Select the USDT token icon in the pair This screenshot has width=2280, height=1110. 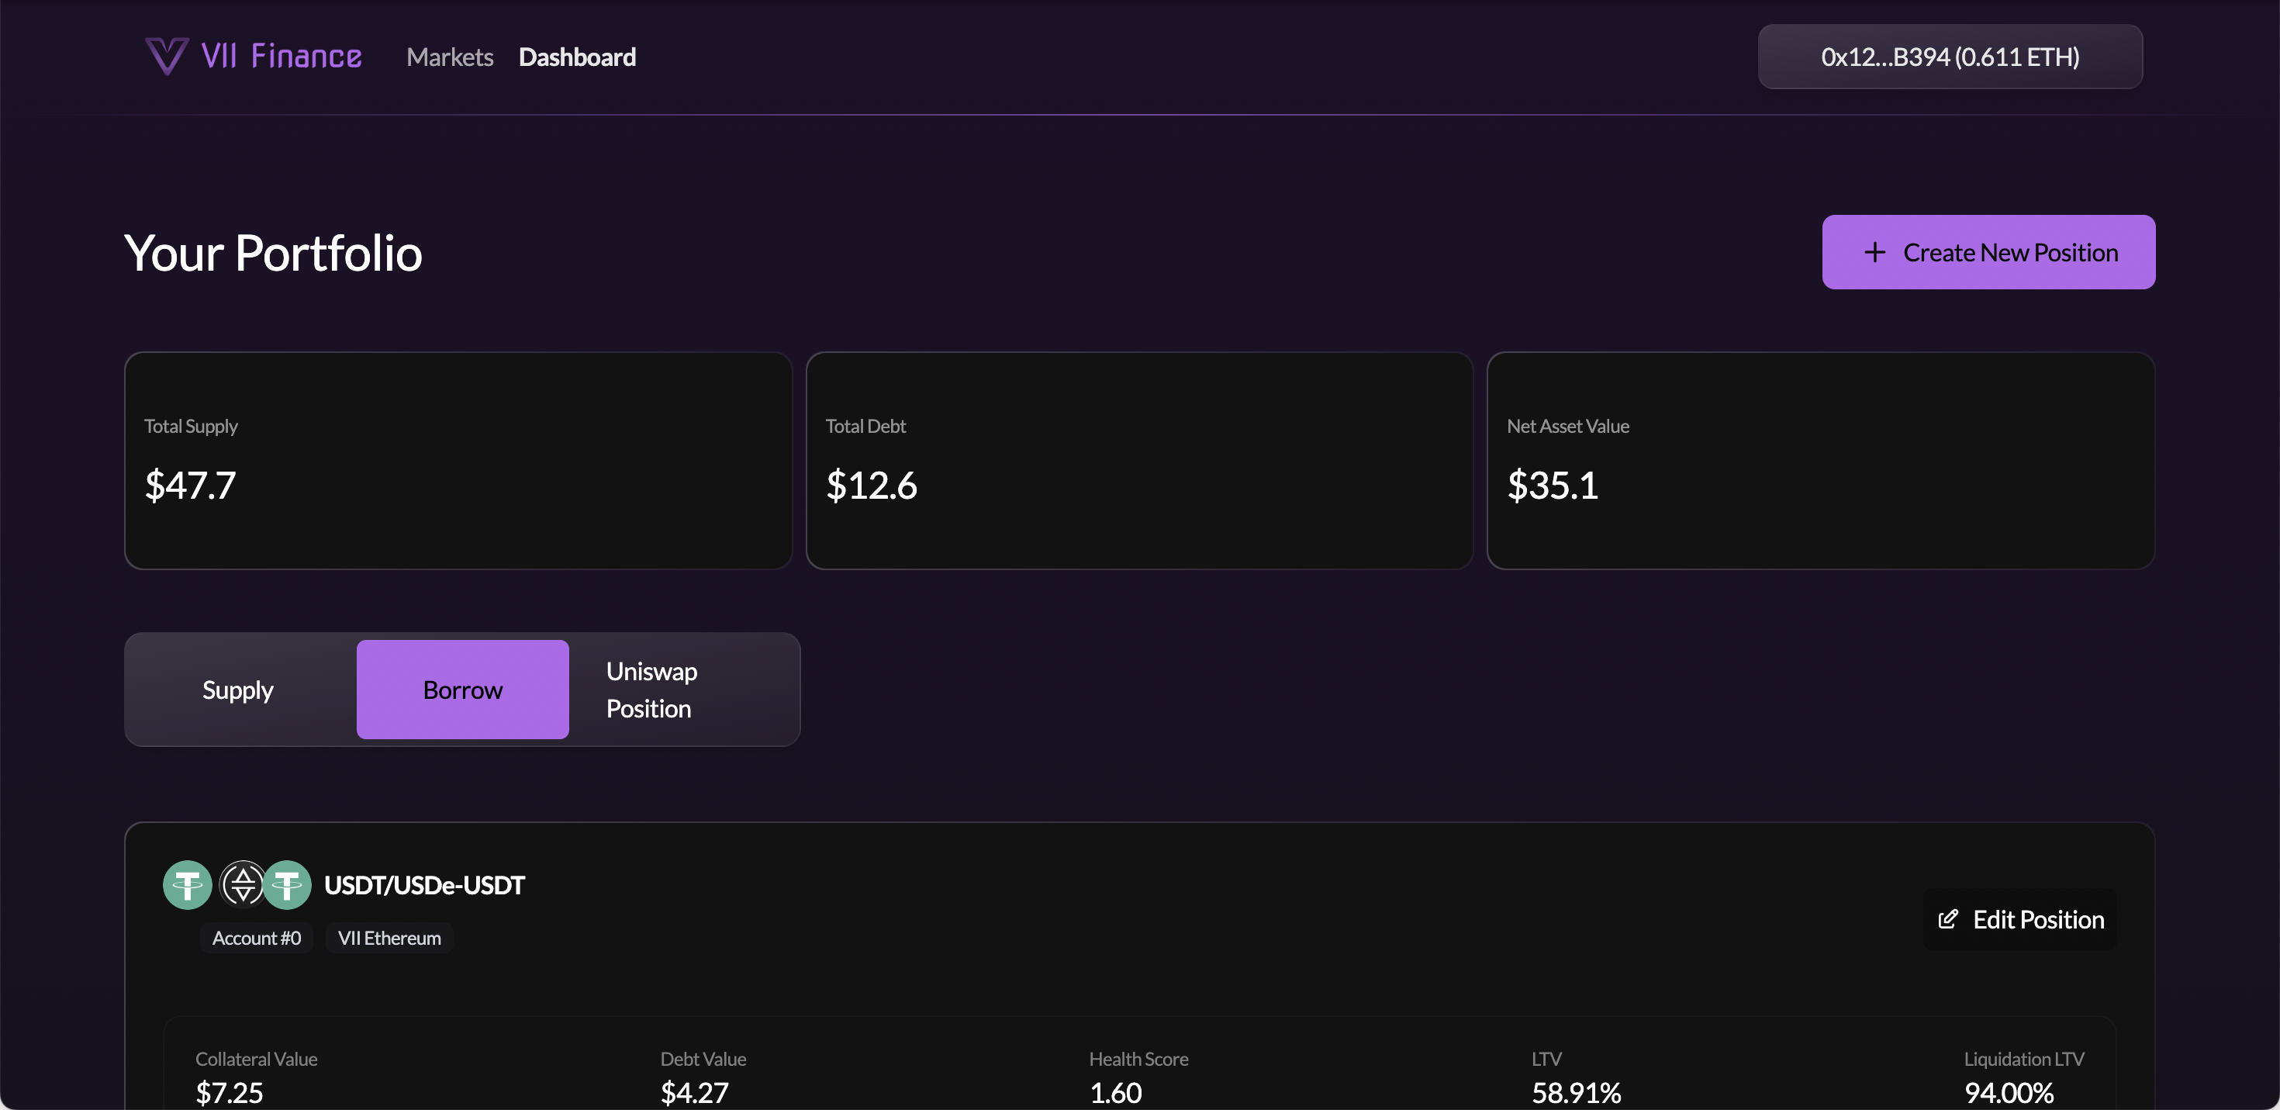point(187,884)
